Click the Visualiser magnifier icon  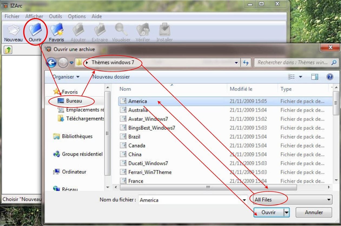[121, 29]
